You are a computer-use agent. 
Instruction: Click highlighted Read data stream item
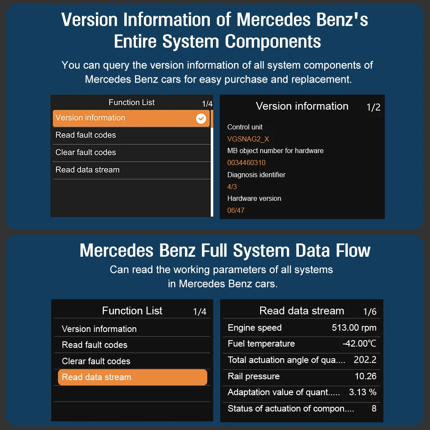(132, 377)
